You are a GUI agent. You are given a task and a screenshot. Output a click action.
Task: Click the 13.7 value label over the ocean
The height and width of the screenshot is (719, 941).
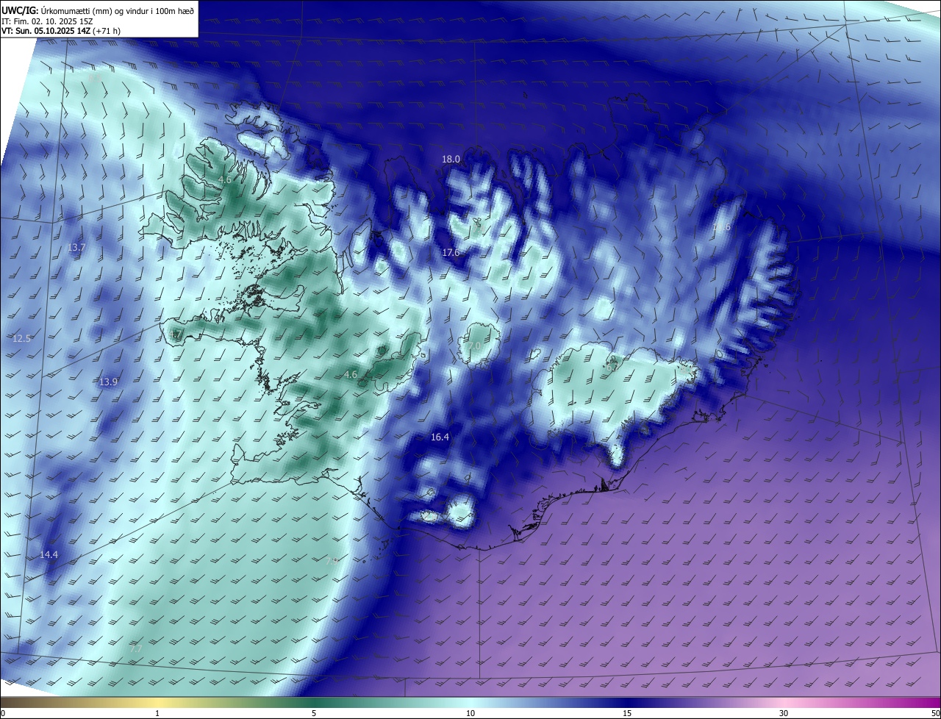tap(76, 248)
